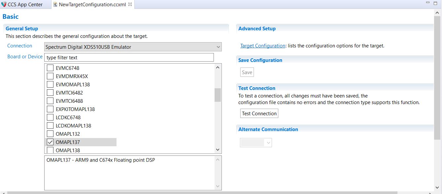Click the Save configuration button
The width and height of the screenshot is (442, 194).
247,72
